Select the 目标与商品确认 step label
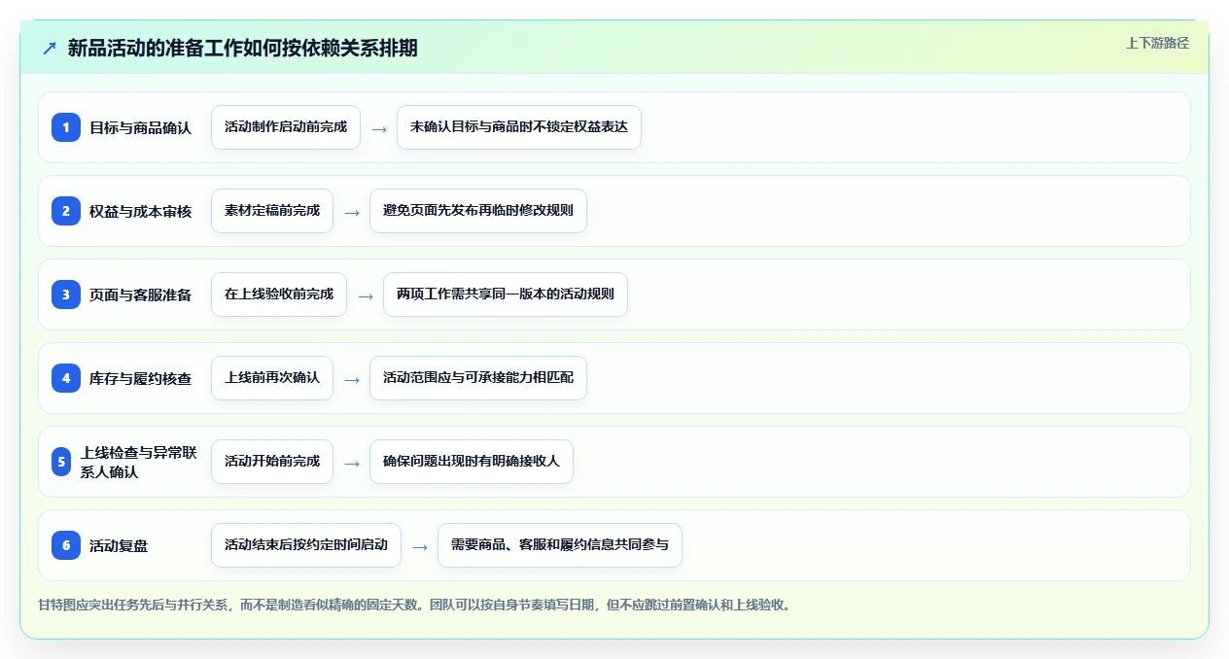Viewport: 1229px width, 659px height. click(141, 127)
